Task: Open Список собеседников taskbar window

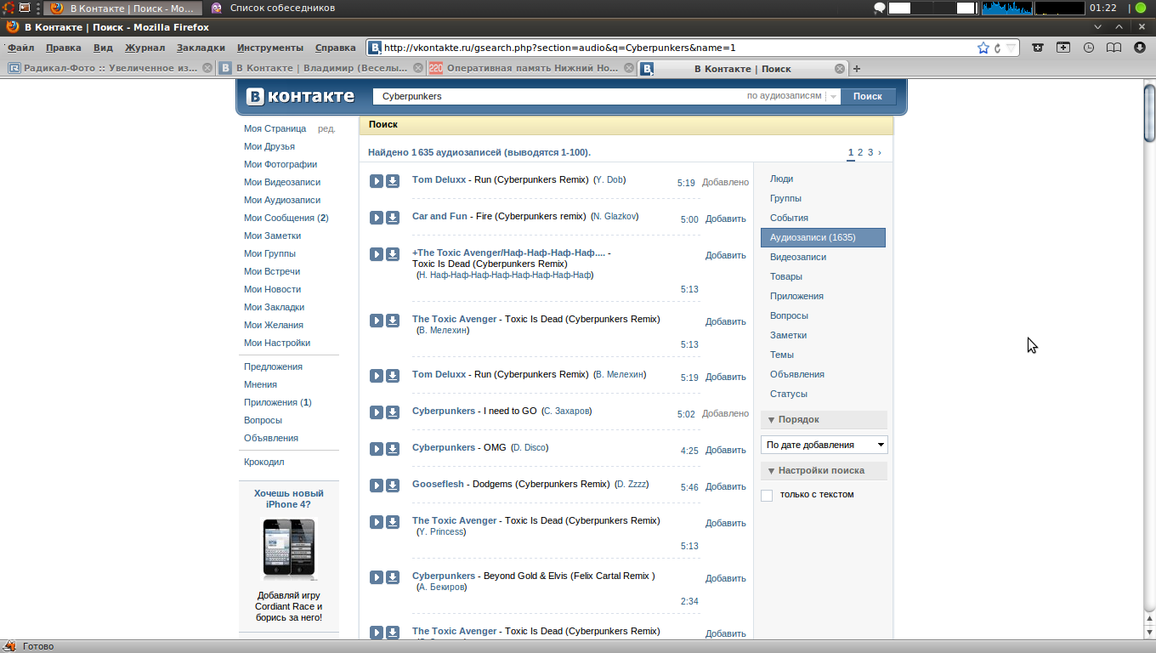Action: click(x=274, y=8)
